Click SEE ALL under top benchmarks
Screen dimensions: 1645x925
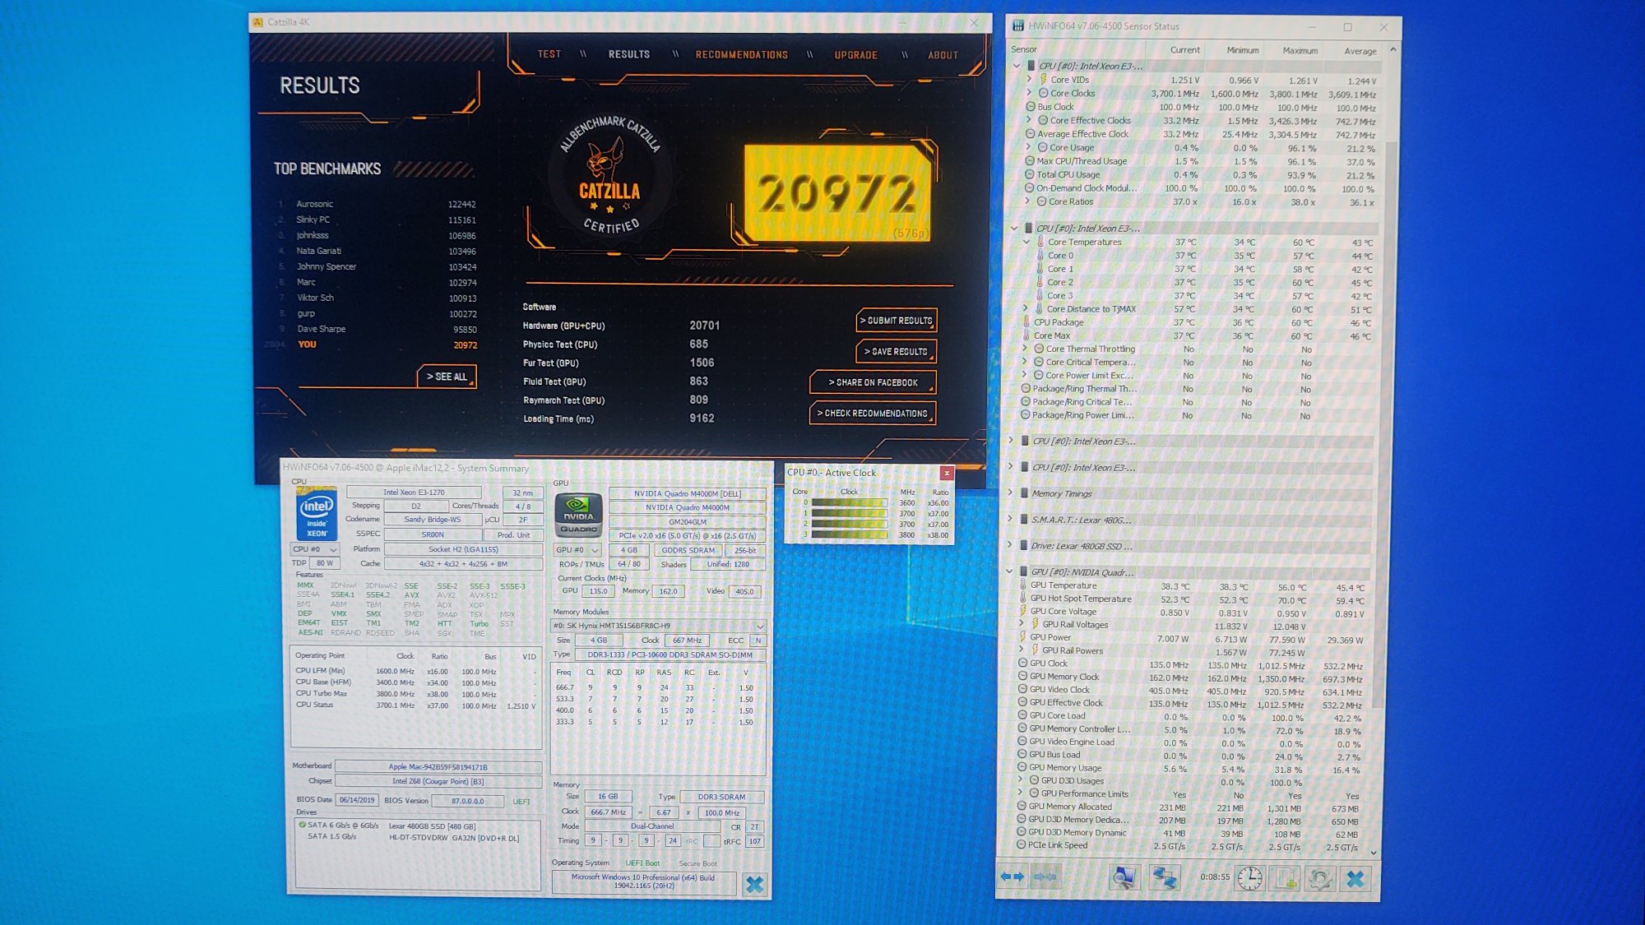447,377
